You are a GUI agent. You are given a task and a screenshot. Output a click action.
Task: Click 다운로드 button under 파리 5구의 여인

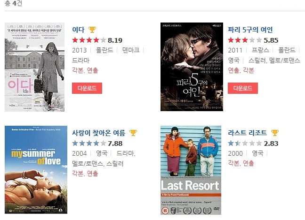[243, 88]
